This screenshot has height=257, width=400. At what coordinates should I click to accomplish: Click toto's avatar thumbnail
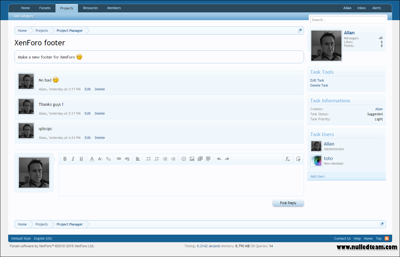click(x=316, y=161)
